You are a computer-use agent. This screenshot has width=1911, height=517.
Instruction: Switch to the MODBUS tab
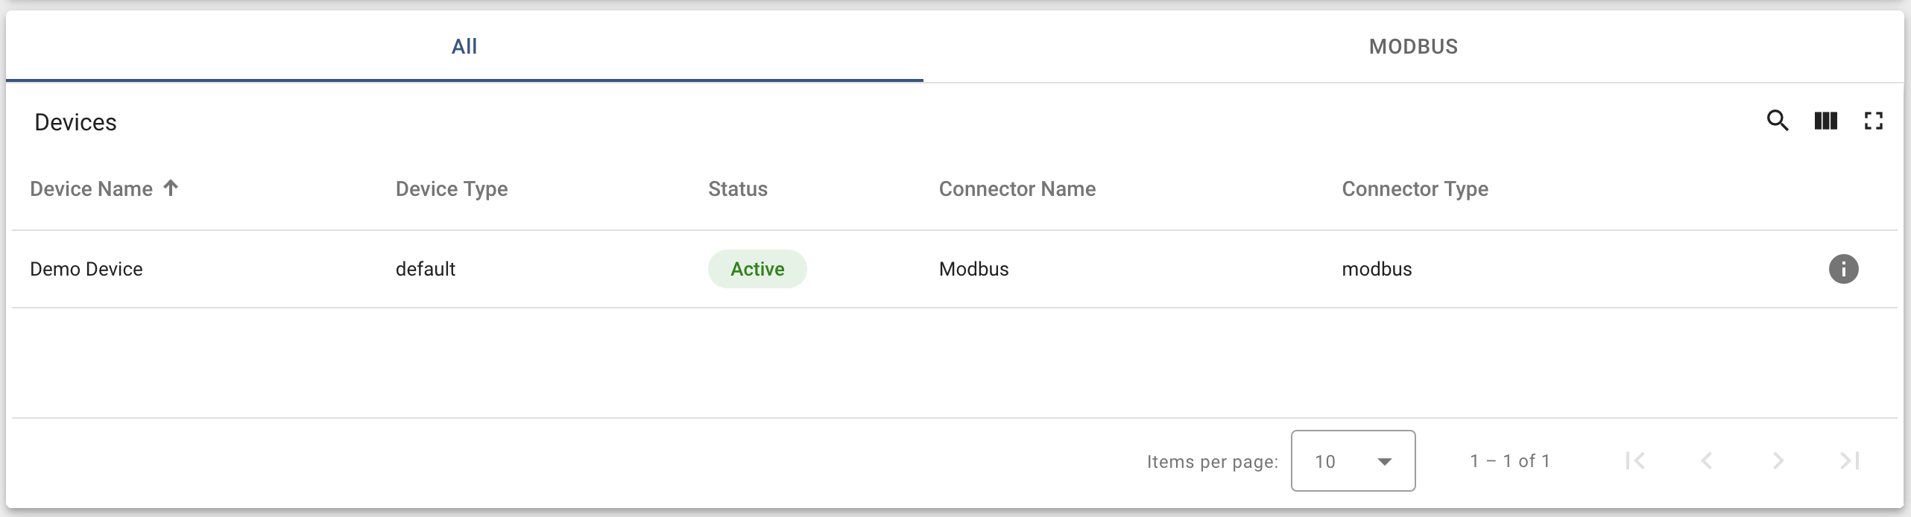point(1413,46)
